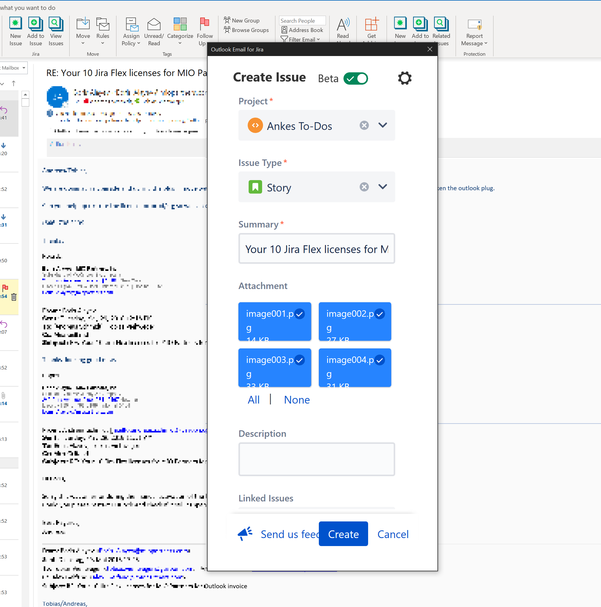Uncheck the image004.png attachment
The height and width of the screenshot is (607, 601).
pos(380,360)
